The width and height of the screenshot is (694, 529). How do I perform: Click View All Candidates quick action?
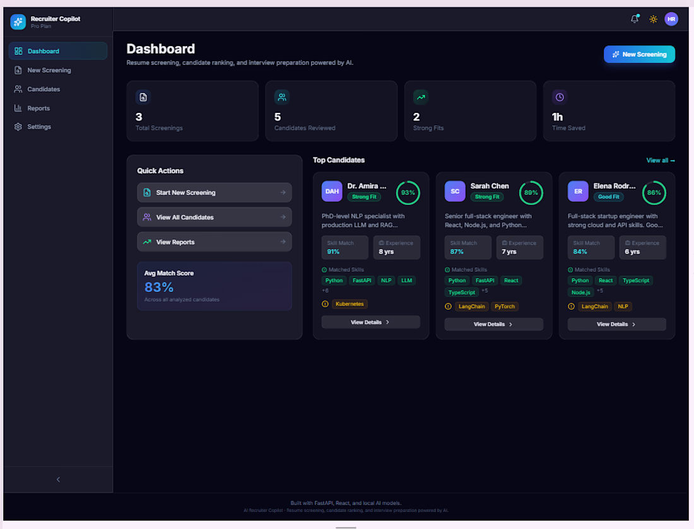tap(215, 217)
